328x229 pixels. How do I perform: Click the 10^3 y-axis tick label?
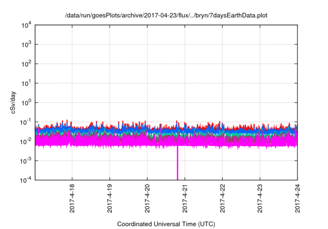click(26, 44)
